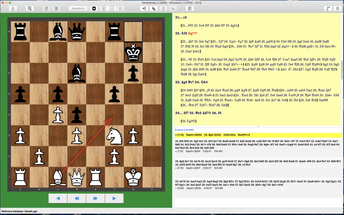Select the black king on g7

(133, 52)
